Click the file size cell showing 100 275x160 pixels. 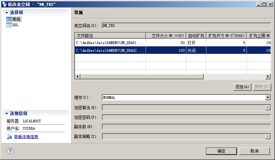166,50
